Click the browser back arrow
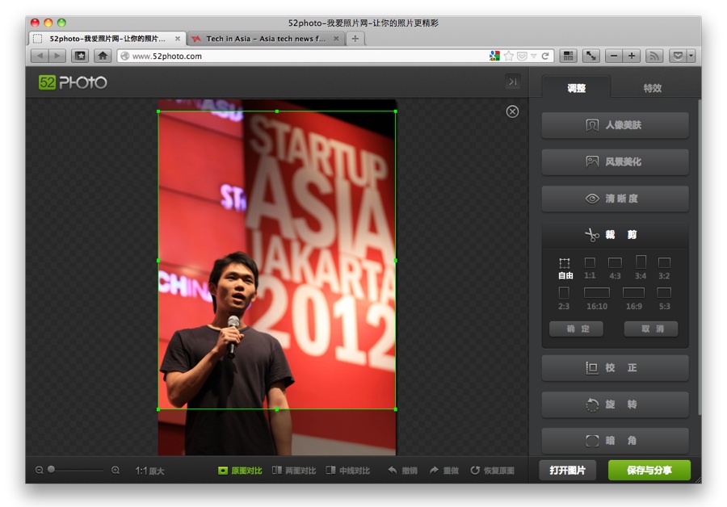 click(x=40, y=56)
